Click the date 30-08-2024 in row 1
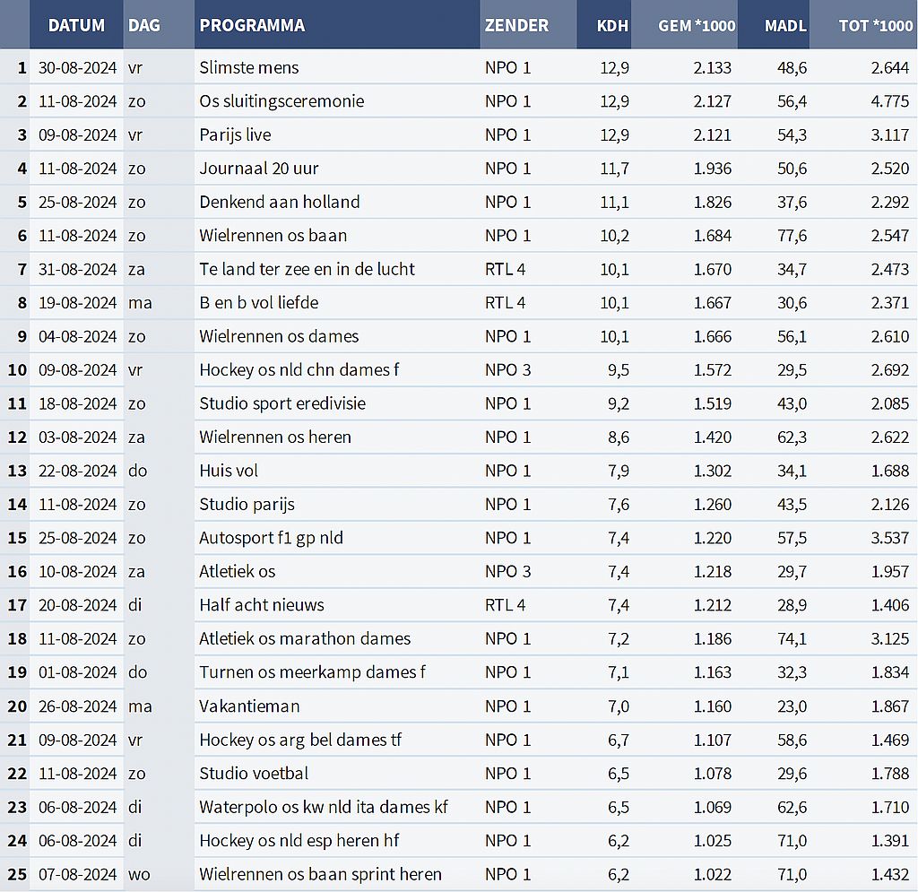Viewport: 918px width, 892px height. click(77, 68)
